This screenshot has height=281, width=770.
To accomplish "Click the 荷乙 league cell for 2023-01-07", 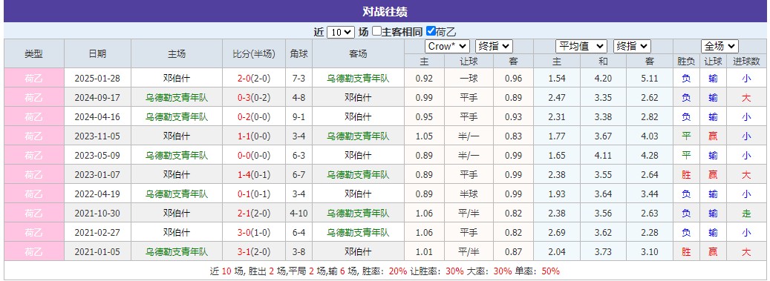I will tap(34, 174).
